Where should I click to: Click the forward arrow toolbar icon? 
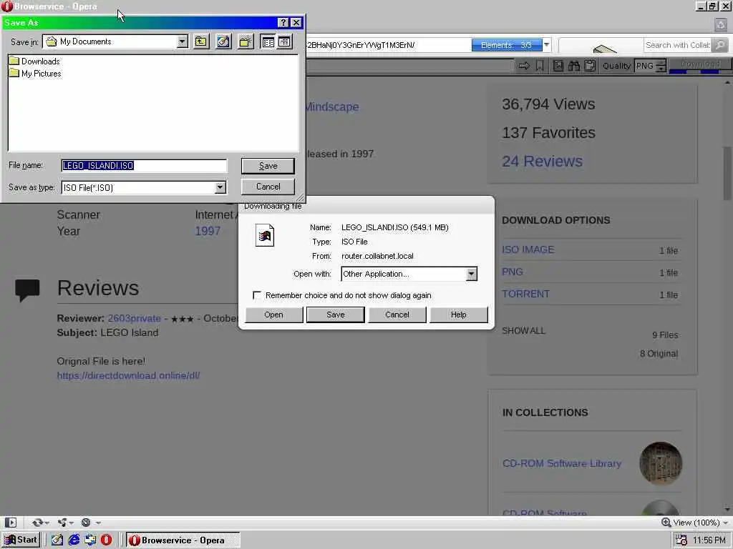point(524,66)
